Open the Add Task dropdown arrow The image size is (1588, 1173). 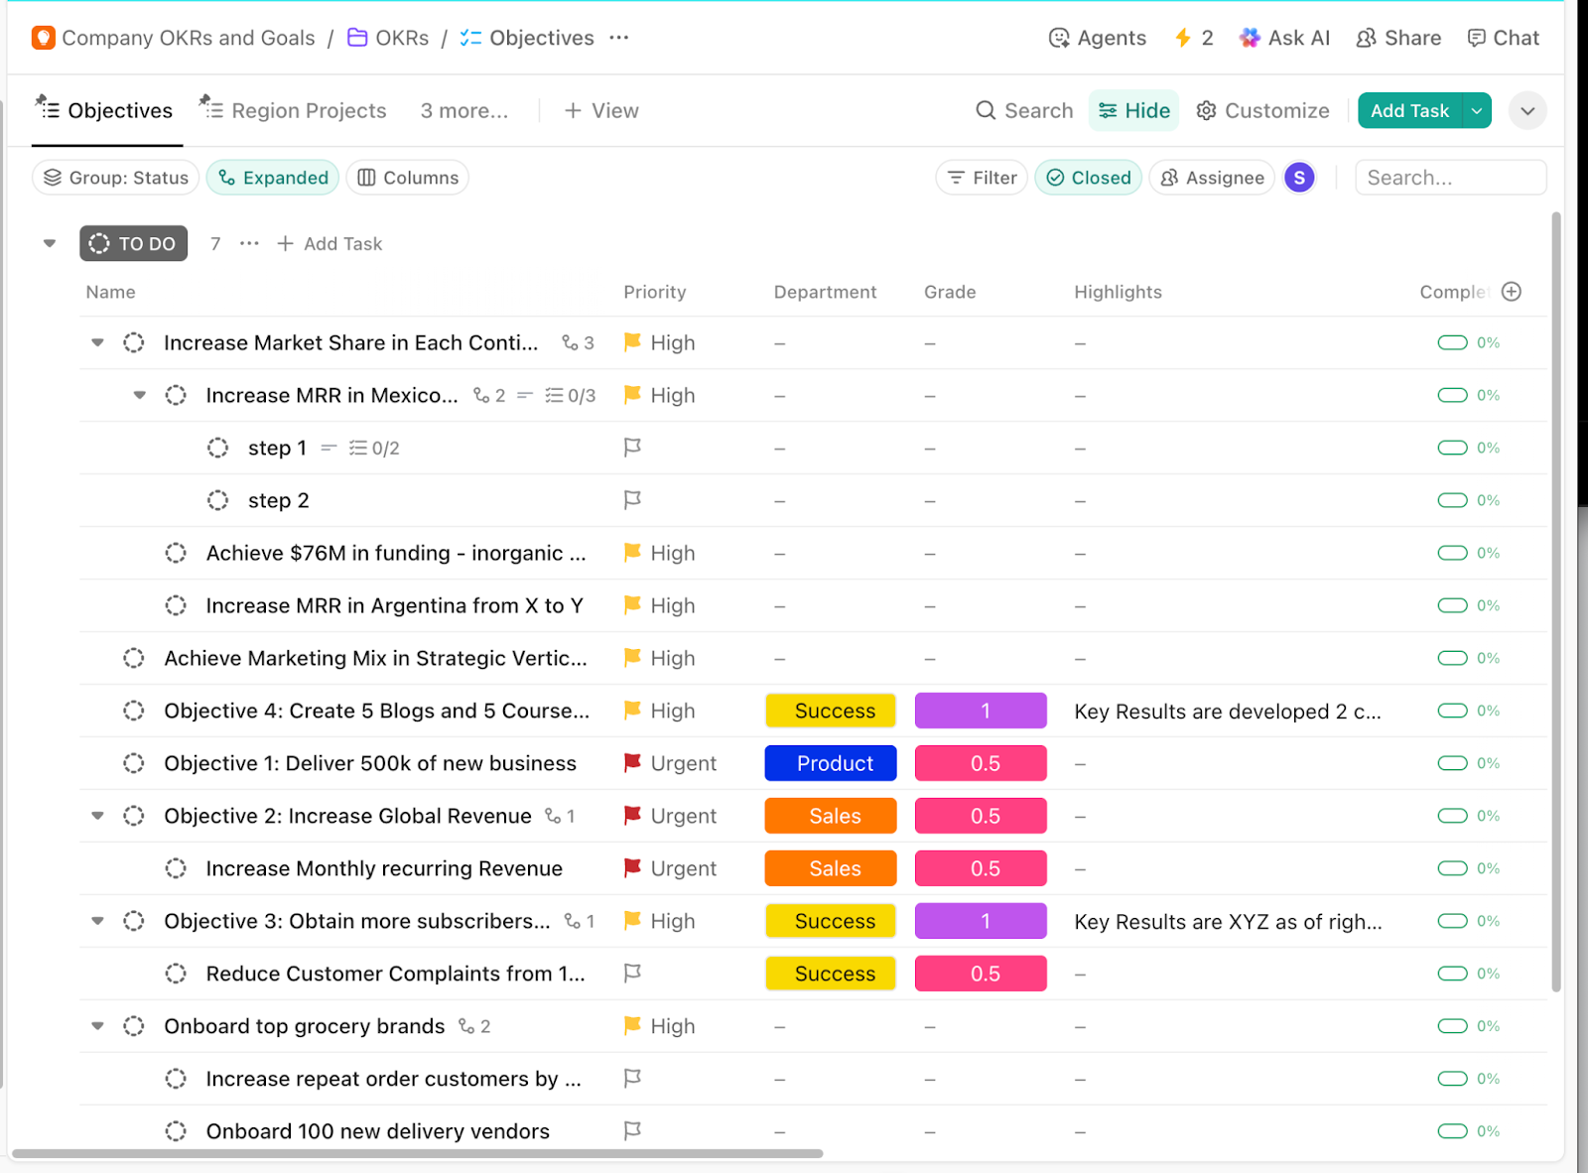tap(1475, 110)
